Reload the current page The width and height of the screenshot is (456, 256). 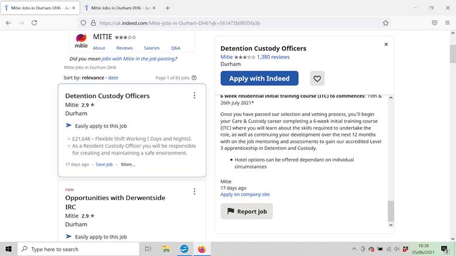[34, 23]
